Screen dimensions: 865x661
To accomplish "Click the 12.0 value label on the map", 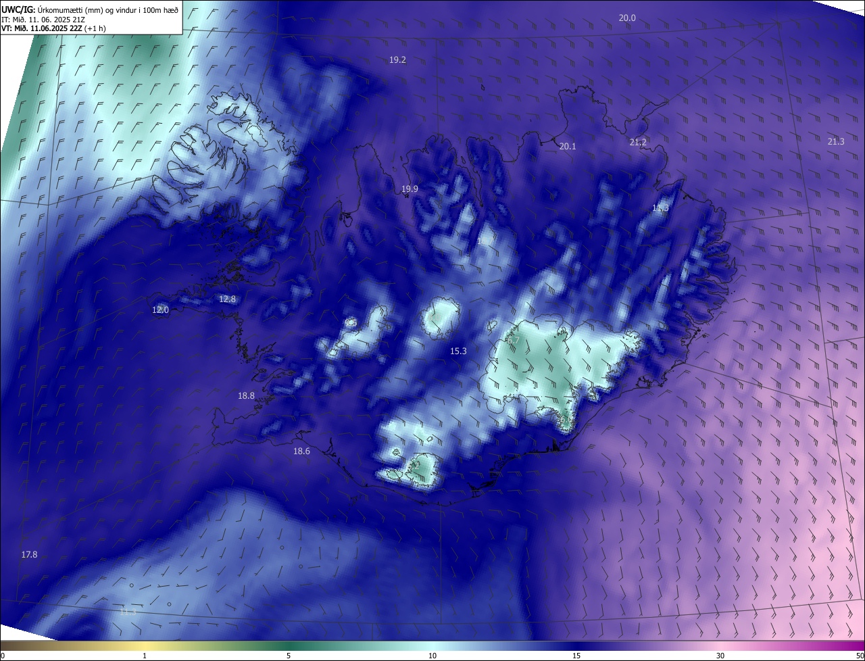I will pyautogui.click(x=160, y=310).
